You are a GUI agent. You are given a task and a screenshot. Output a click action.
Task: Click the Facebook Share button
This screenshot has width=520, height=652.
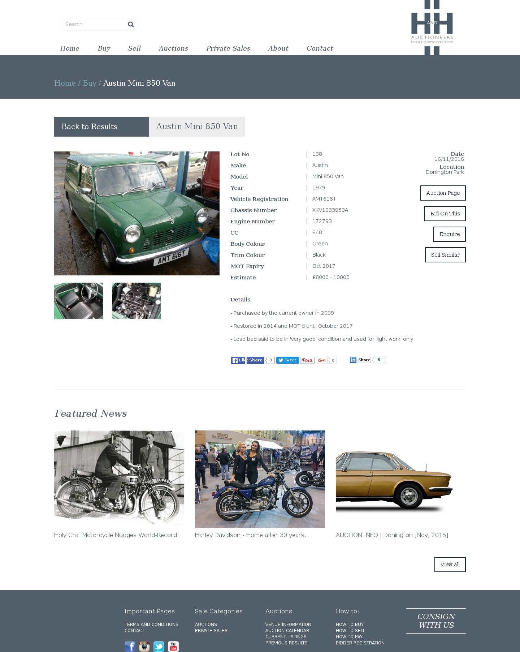256,360
